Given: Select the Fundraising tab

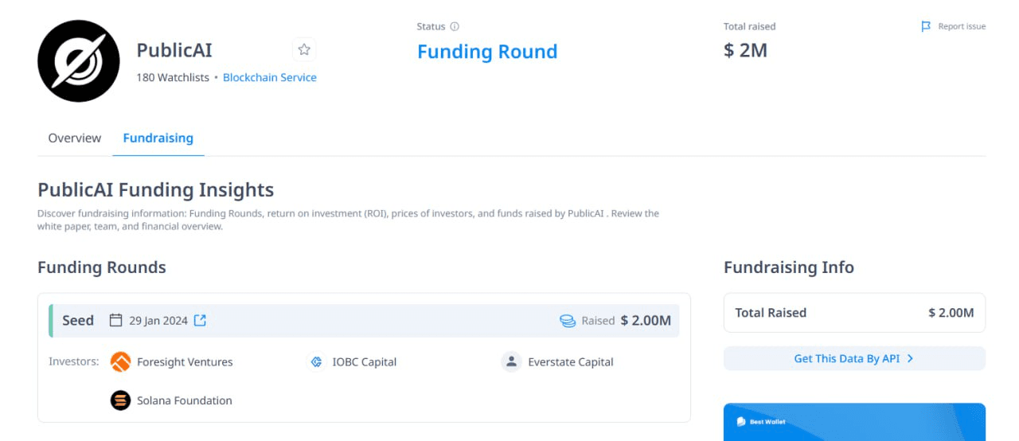Looking at the screenshot, I should coord(158,138).
